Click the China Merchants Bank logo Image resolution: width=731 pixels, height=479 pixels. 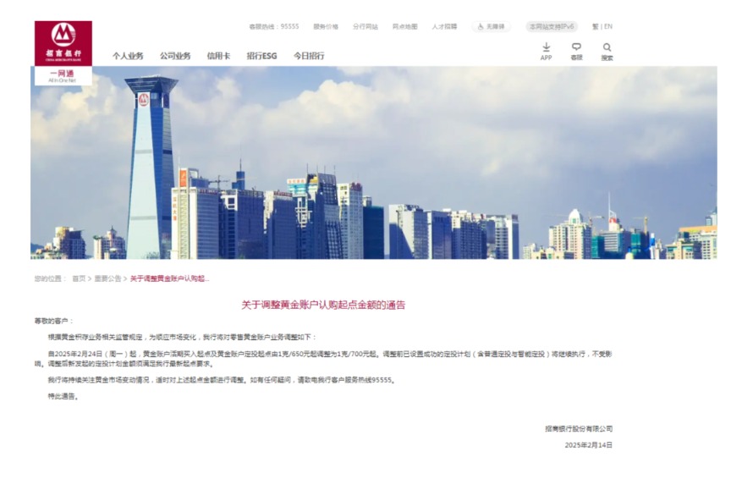coord(63,42)
